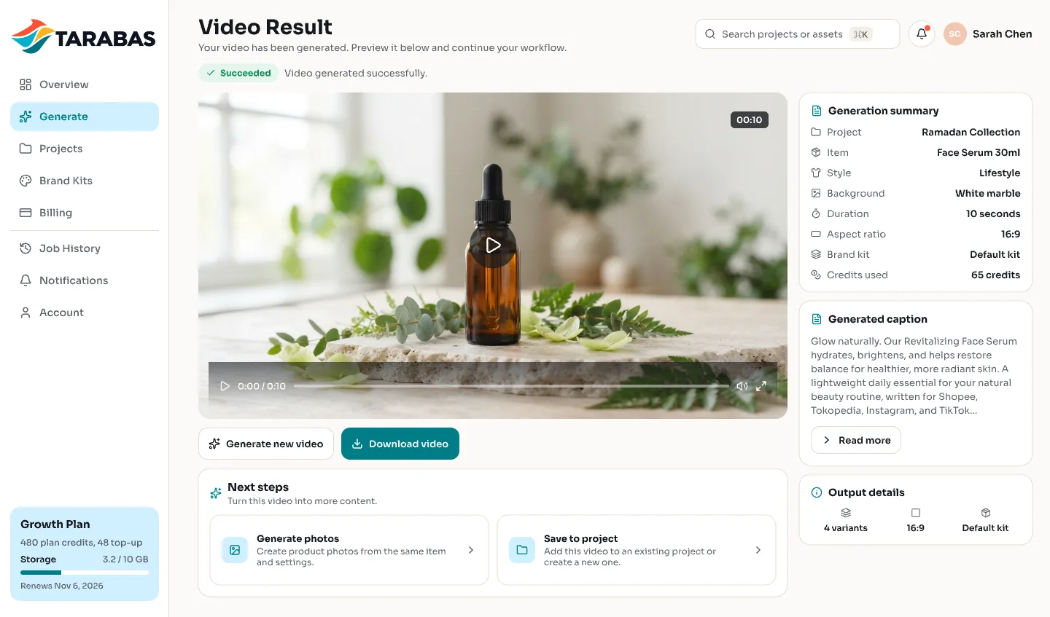Click the Tarabas logo

84,37
